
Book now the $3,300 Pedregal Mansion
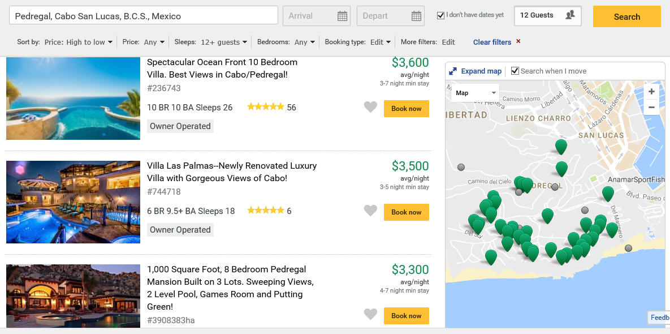pos(407,316)
